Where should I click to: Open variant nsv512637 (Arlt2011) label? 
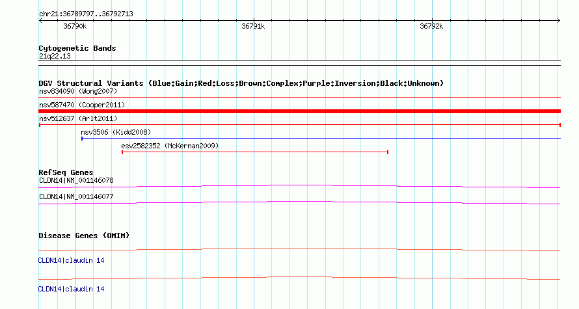click(78, 118)
